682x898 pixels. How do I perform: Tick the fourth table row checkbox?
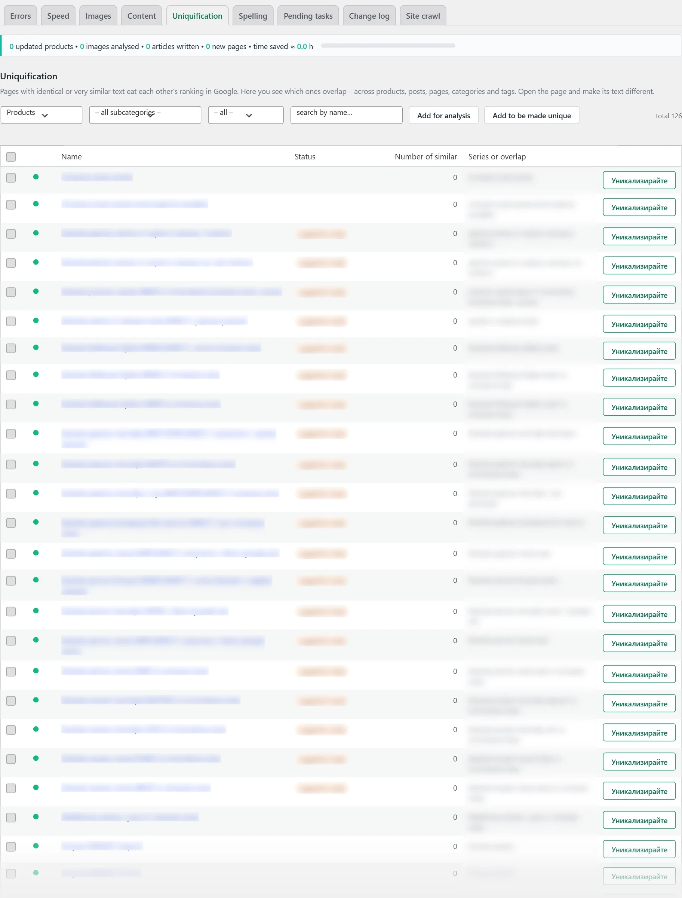pyautogui.click(x=11, y=263)
